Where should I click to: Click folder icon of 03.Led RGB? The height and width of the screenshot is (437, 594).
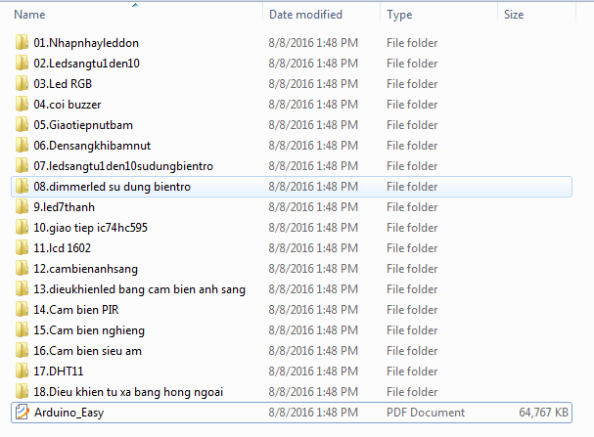point(22,84)
